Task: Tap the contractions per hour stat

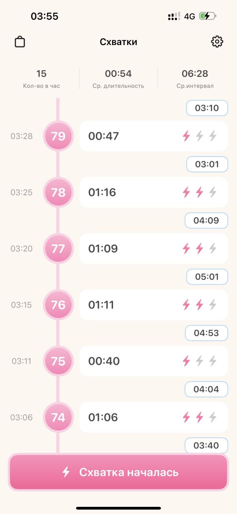Action: [41, 79]
